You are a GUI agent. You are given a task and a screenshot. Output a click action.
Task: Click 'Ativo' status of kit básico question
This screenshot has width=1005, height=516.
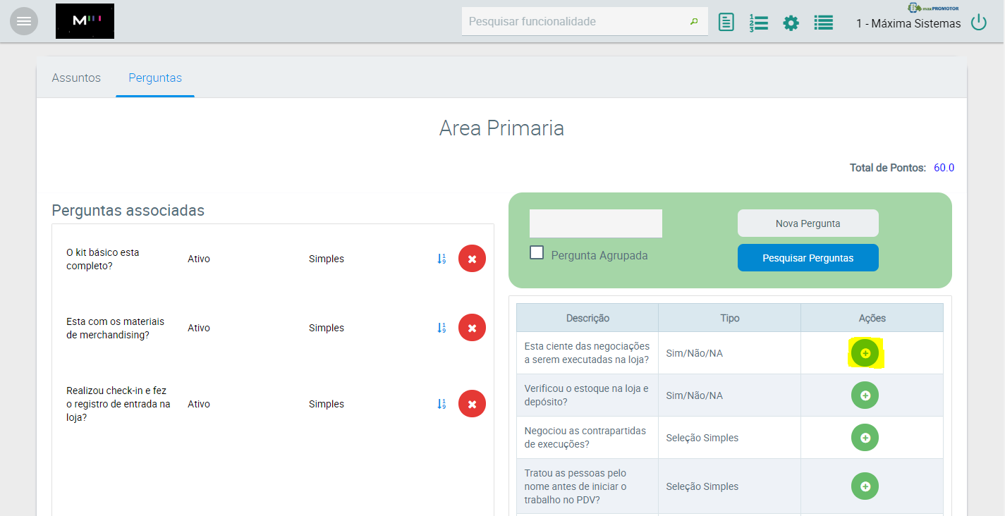point(199,259)
